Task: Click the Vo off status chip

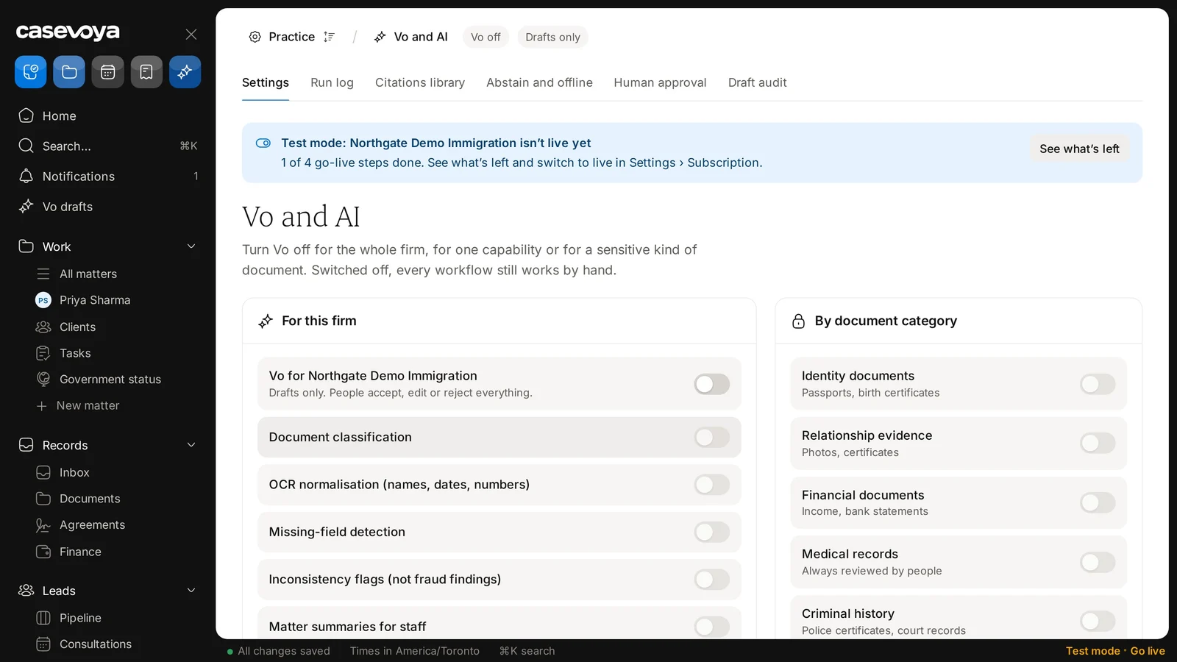Action: [486, 37]
